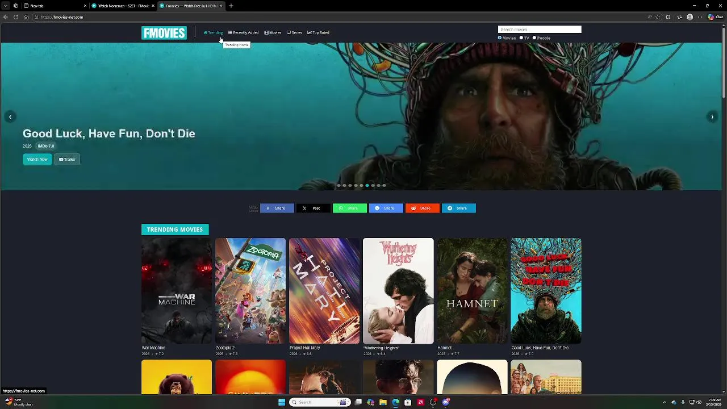Show next hero carousel slide

point(712,116)
